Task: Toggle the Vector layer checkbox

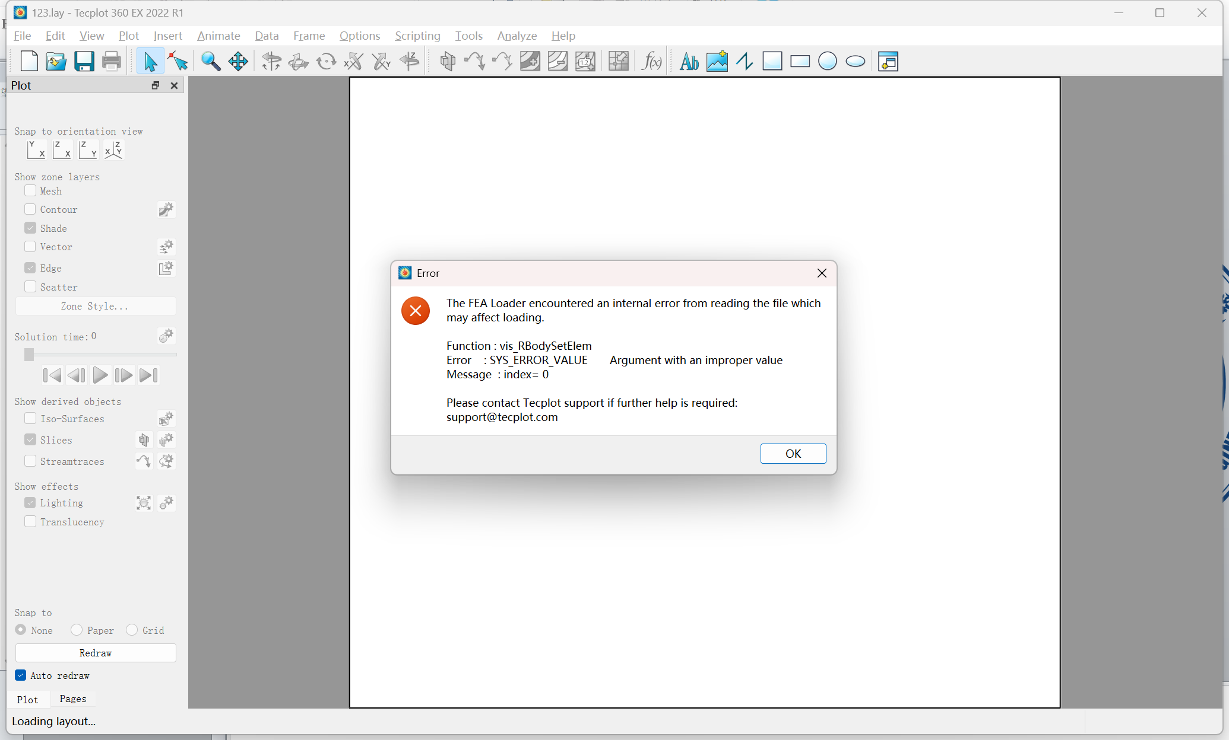Action: click(30, 247)
